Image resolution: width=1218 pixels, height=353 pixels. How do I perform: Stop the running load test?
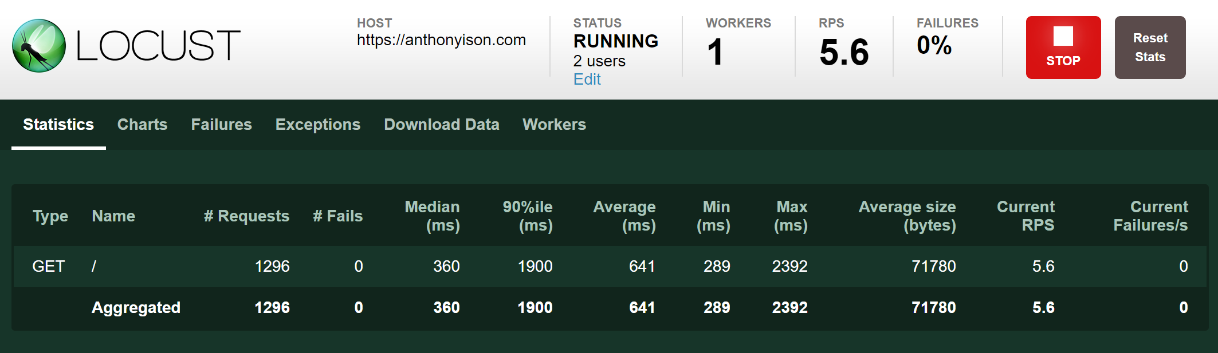pyautogui.click(x=1063, y=47)
